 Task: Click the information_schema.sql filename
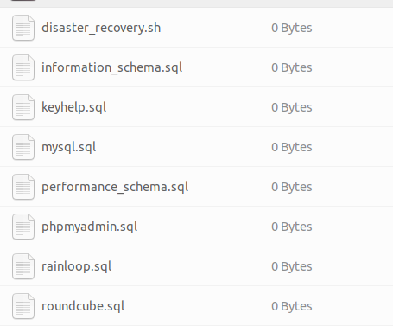point(112,67)
